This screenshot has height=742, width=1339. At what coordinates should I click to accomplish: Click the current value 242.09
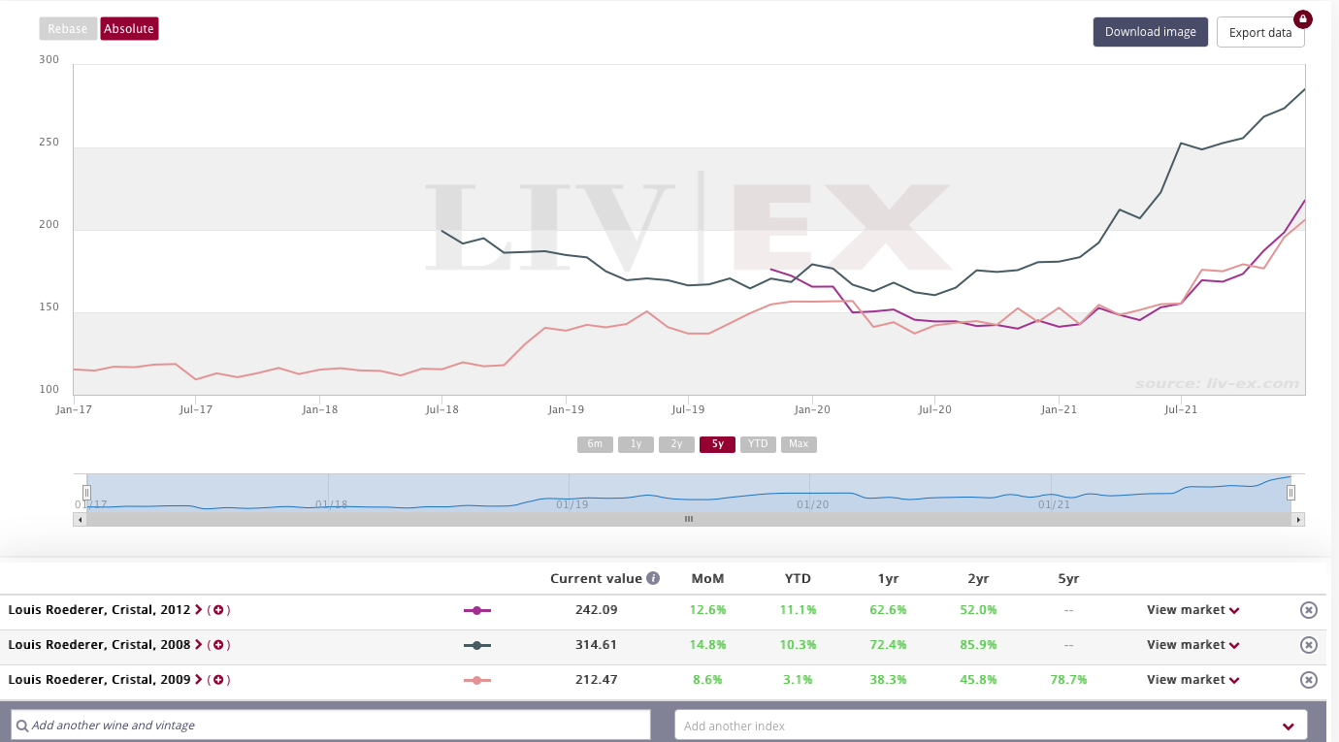pyautogui.click(x=596, y=610)
